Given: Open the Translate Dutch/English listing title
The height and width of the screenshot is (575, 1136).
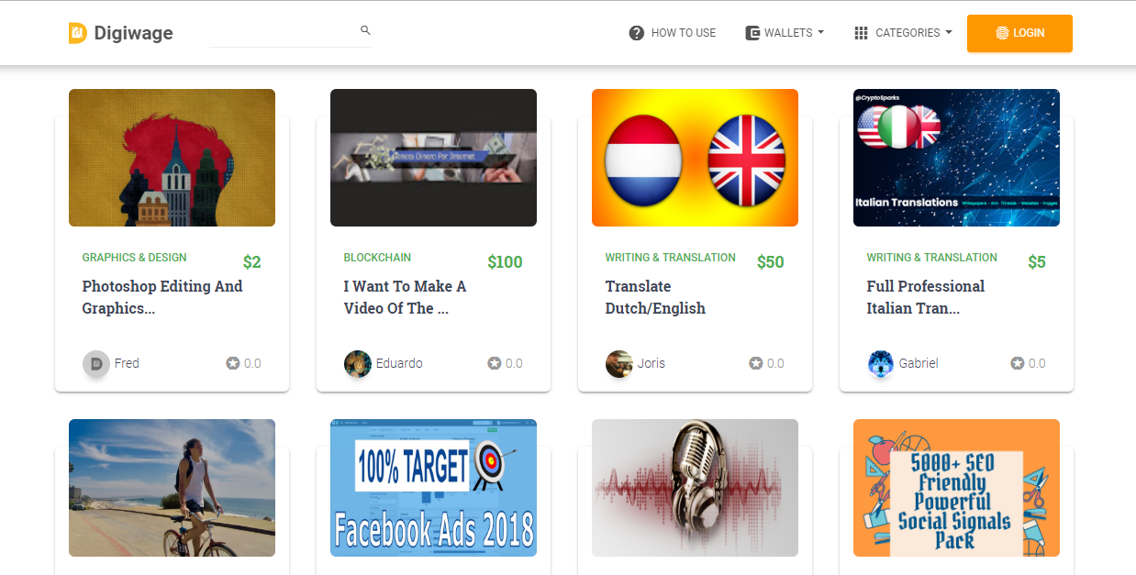Looking at the screenshot, I should (655, 297).
